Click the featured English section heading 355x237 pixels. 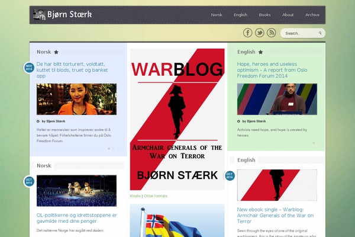click(x=246, y=52)
